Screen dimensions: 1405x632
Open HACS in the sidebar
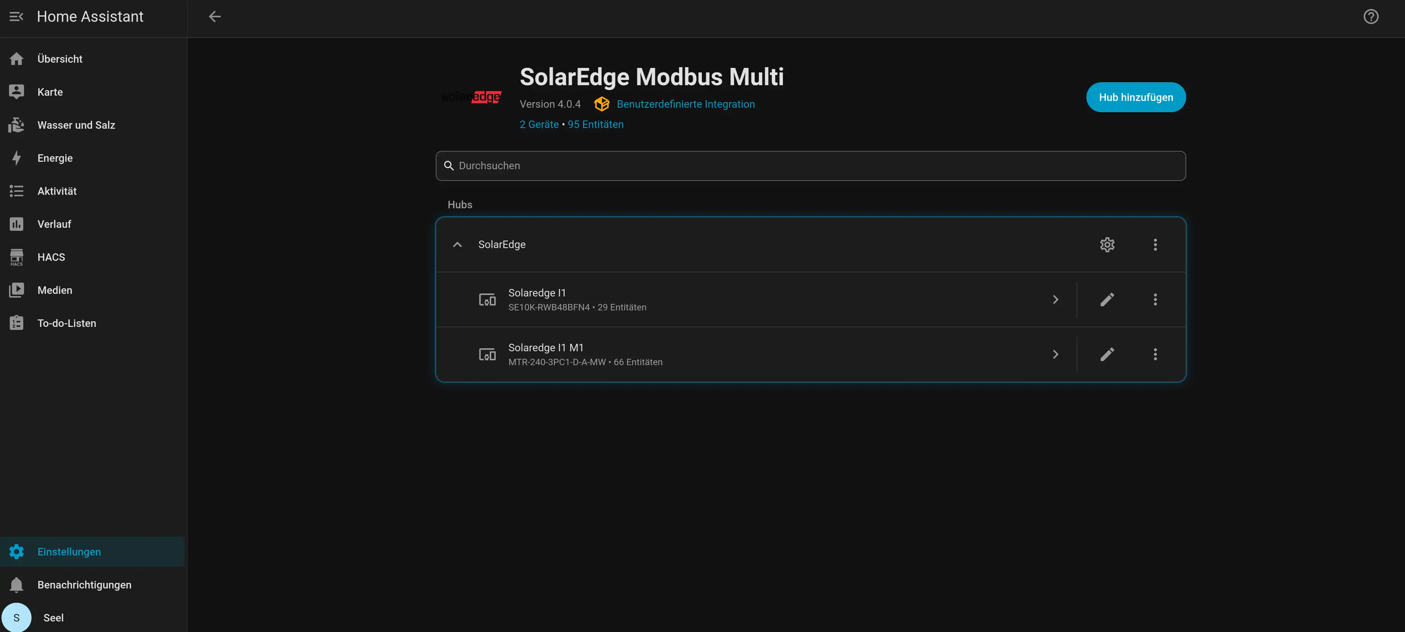(x=93, y=257)
